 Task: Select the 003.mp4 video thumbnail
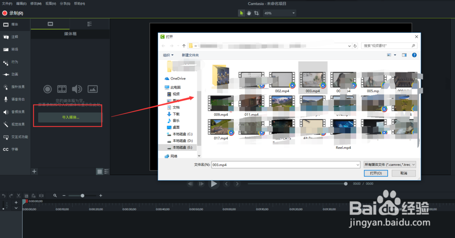313,78
